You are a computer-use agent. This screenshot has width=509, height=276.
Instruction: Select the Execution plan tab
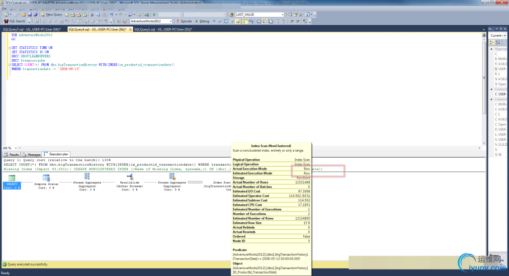tap(57, 154)
